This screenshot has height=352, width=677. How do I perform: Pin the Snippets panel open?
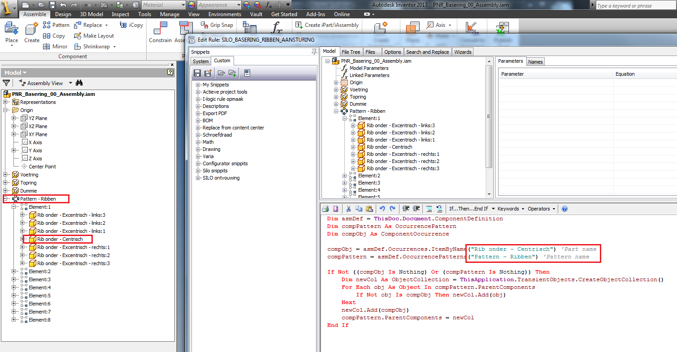coord(314,52)
